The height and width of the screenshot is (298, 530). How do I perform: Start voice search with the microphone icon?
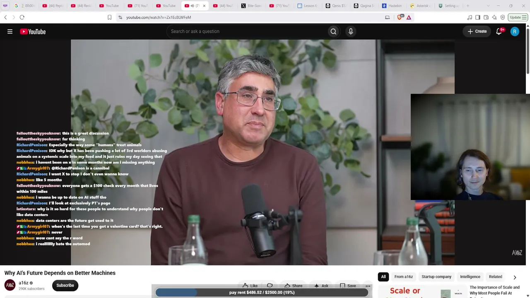click(351, 31)
